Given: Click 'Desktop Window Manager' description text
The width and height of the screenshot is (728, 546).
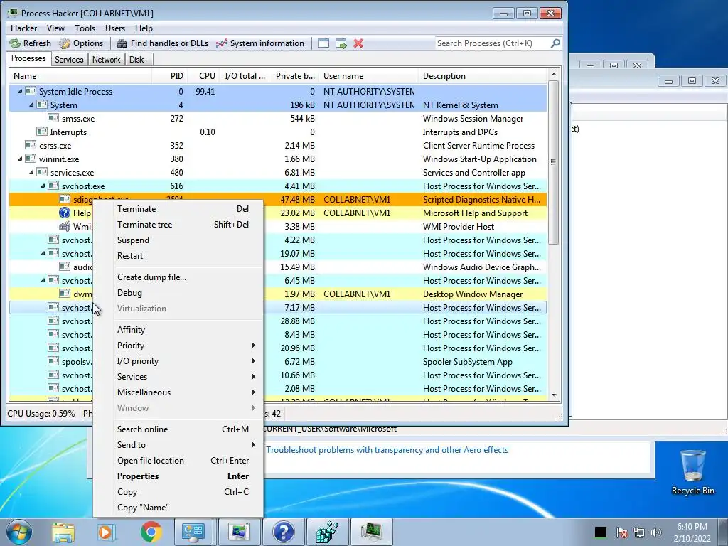Looking at the screenshot, I should [x=473, y=294].
